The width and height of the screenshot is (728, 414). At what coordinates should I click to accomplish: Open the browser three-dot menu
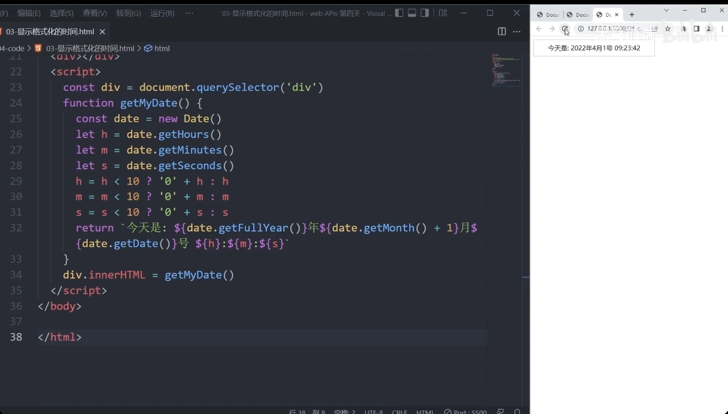pos(722,29)
